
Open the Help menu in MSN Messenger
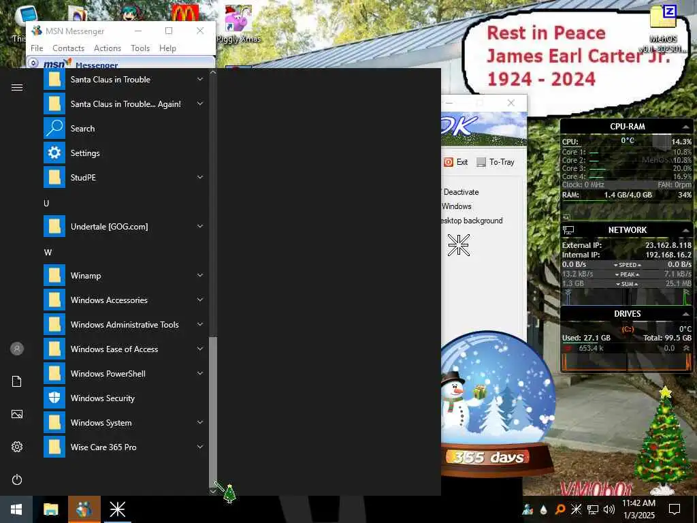pos(167,48)
